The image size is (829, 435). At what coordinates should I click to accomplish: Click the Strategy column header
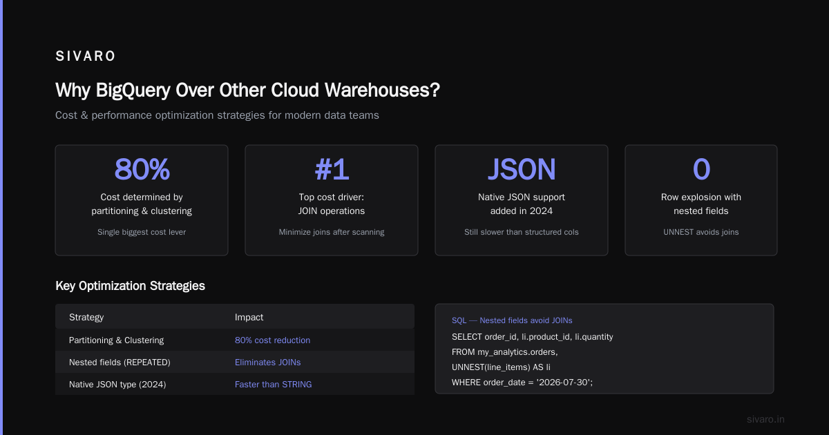click(86, 317)
